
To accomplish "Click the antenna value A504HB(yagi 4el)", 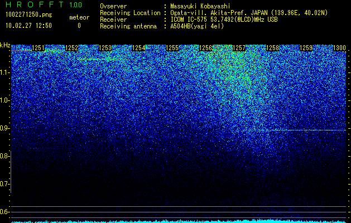I will pos(197,26).
